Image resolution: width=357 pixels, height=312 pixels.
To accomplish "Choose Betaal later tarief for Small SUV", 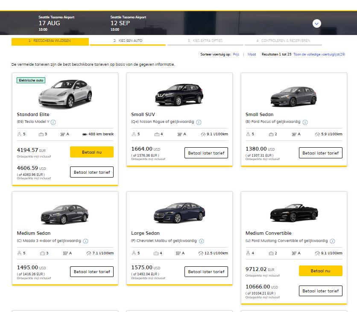I will (x=206, y=153).
